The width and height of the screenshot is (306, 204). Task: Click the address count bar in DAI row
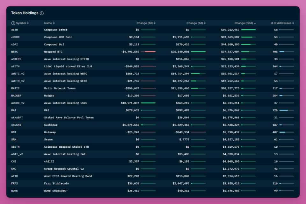287,110
